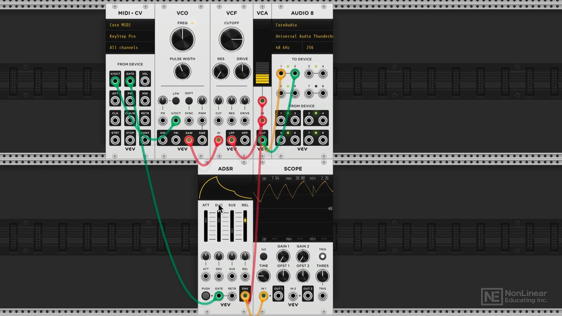Click the OFST 2 knob on Scope

coord(303,276)
